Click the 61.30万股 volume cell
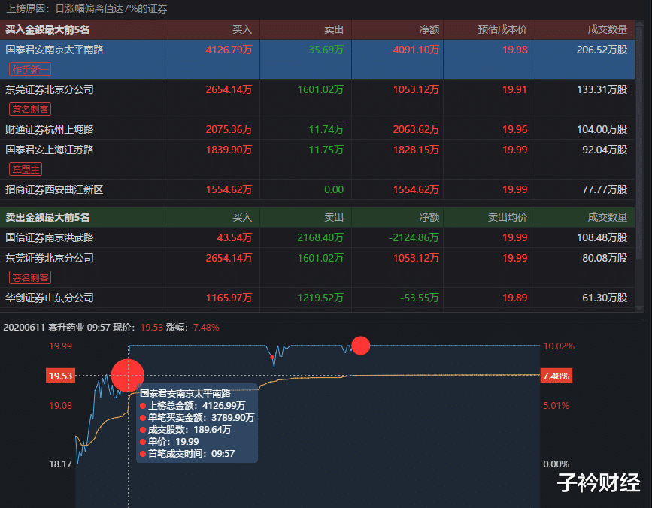Image resolution: width=652 pixels, height=508 pixels. (x=605, y=298)
